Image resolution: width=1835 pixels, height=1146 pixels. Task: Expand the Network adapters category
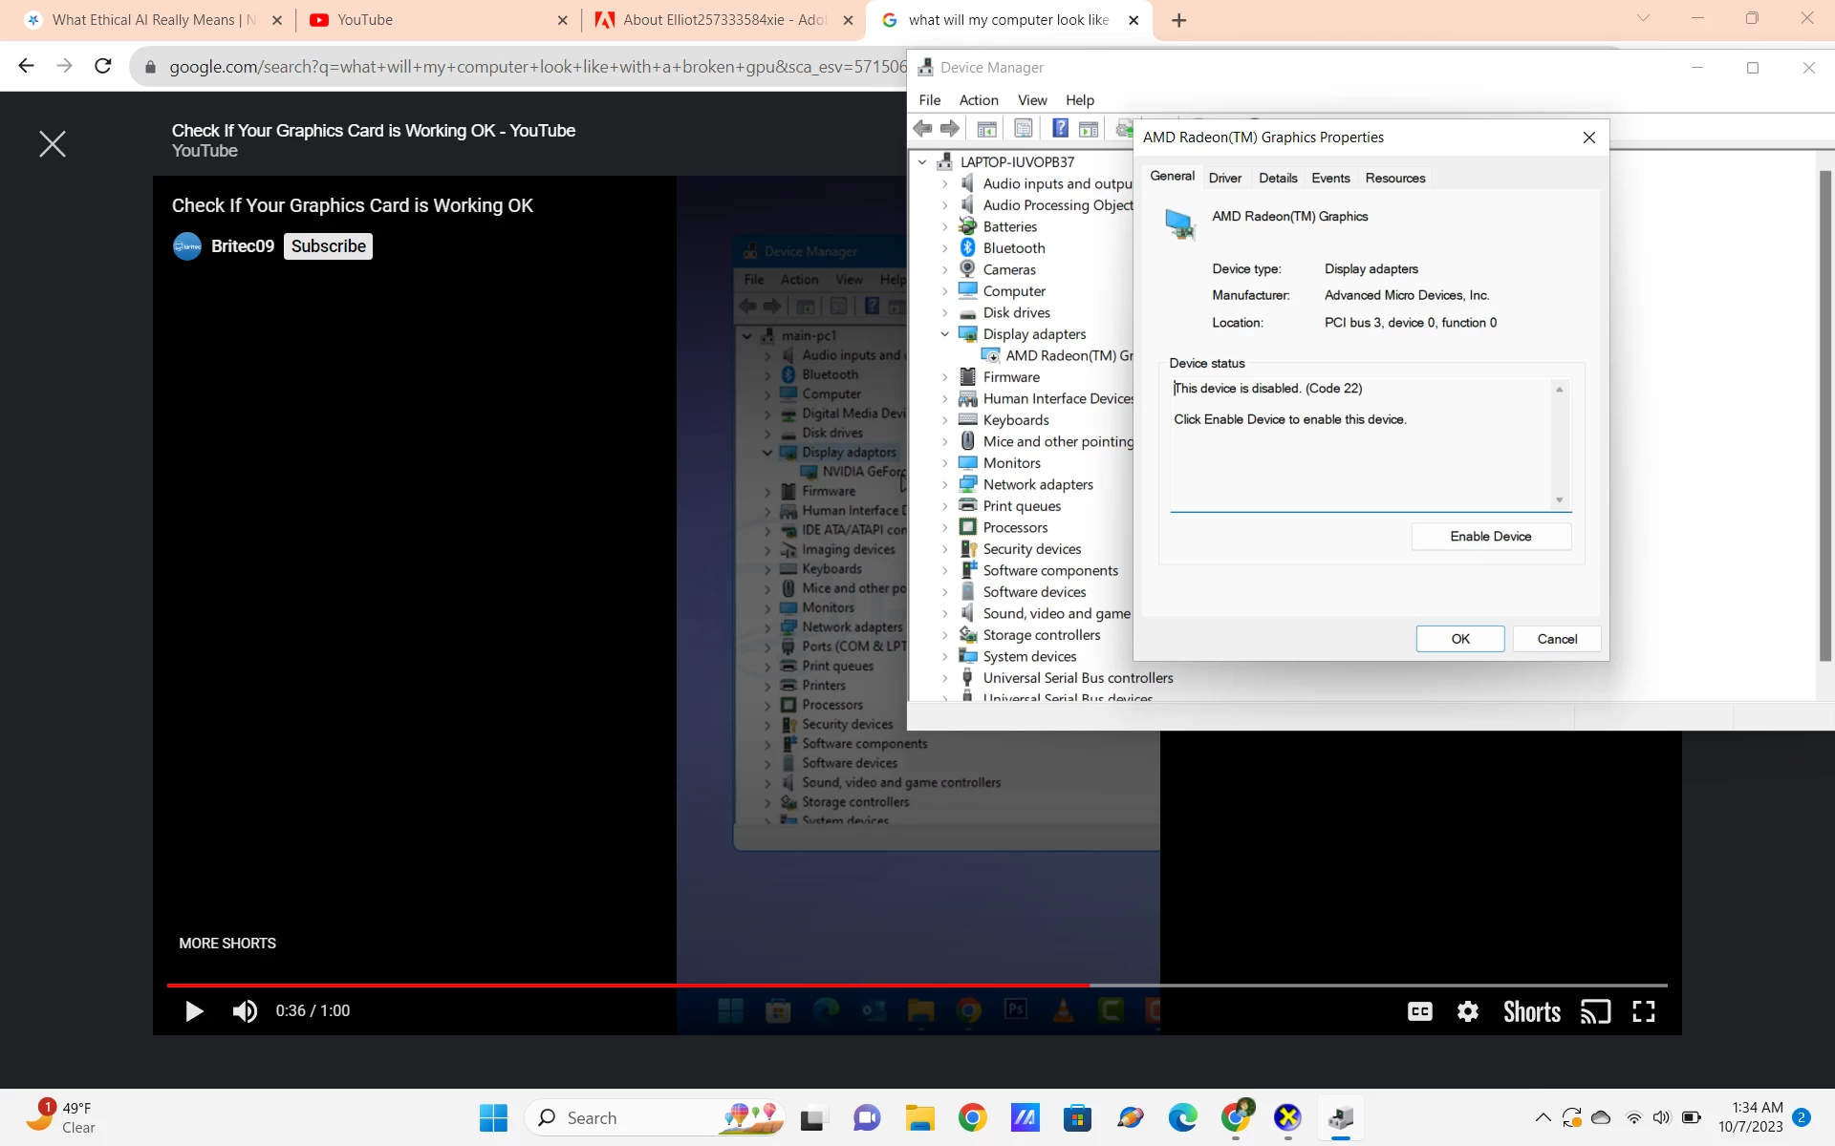click(945, 484)
